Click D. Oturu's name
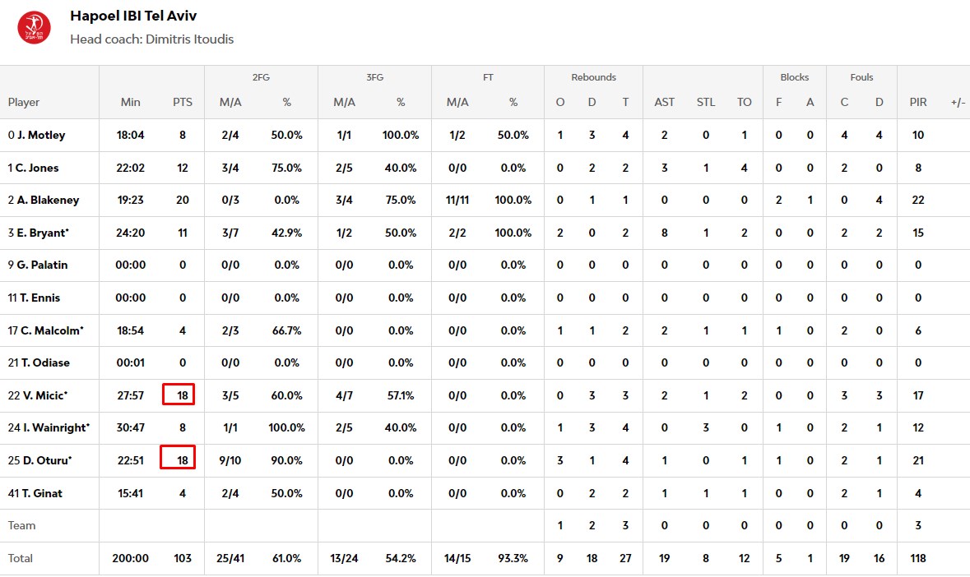This screenshot has width=970, height=577. coord(44,460)
